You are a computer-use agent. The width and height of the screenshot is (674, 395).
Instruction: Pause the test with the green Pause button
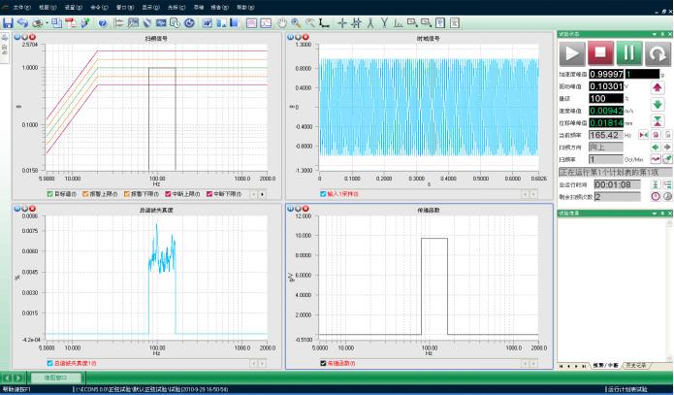click(x=628, y=53)
